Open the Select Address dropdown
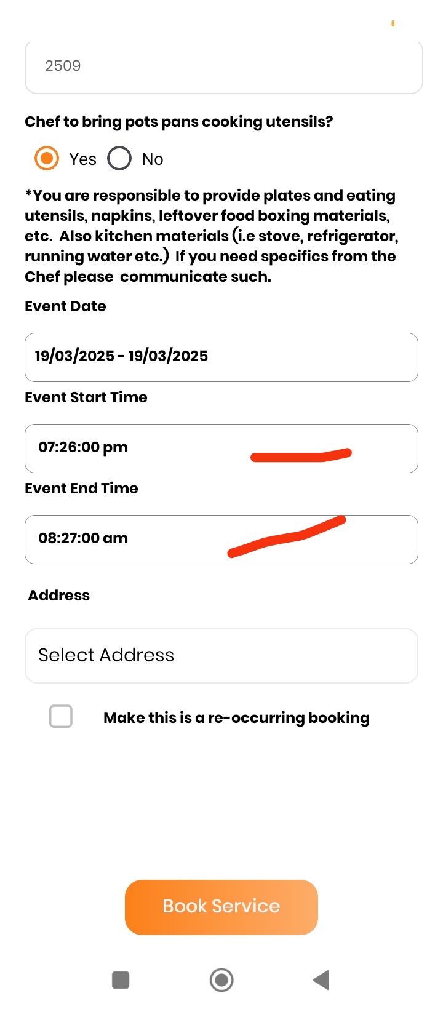Screen dimensions: 443x1009 (221, 655)
